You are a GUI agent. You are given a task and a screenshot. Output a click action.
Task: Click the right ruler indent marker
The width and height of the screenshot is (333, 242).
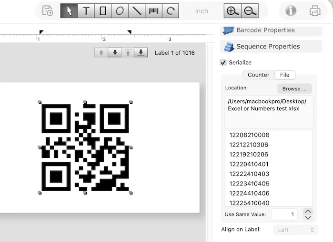(x=129, y=32)
